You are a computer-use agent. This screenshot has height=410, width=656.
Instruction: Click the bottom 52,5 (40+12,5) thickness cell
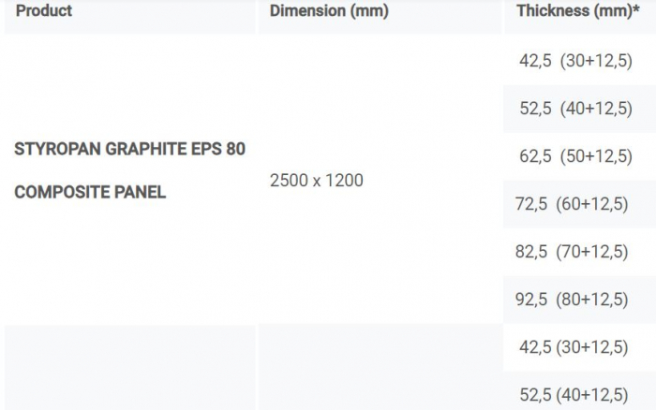coord(573,395)
